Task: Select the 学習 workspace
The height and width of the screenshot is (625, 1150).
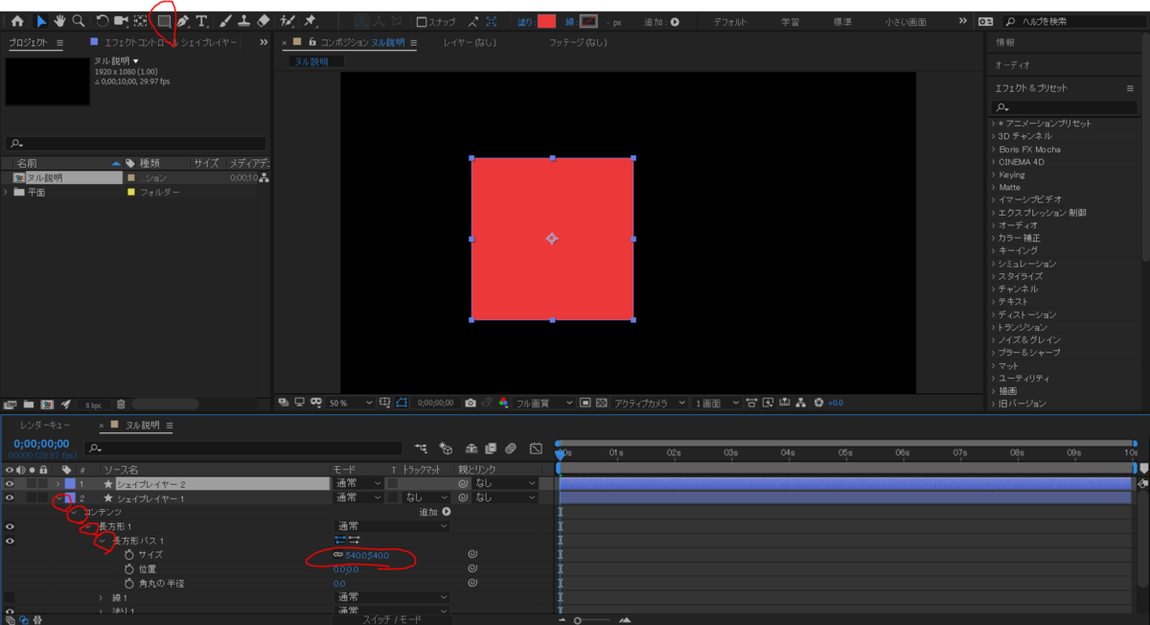Action: coord(791,21)
